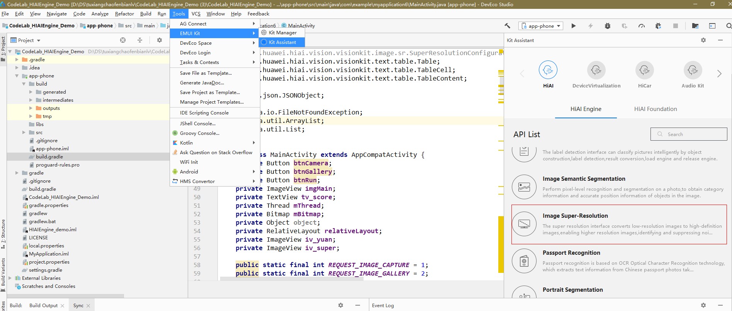Open Groovy Console menu item
Viewport: 732px width, 311px height.
click(214, 133)
